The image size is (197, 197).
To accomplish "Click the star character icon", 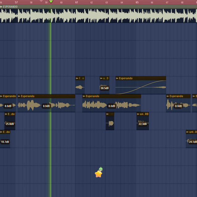I will tap(98, 174).
